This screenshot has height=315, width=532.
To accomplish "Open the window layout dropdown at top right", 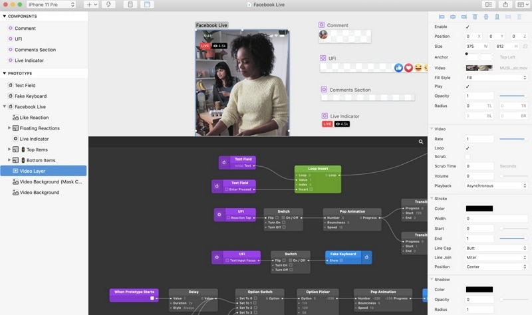I will pos(521,5).
